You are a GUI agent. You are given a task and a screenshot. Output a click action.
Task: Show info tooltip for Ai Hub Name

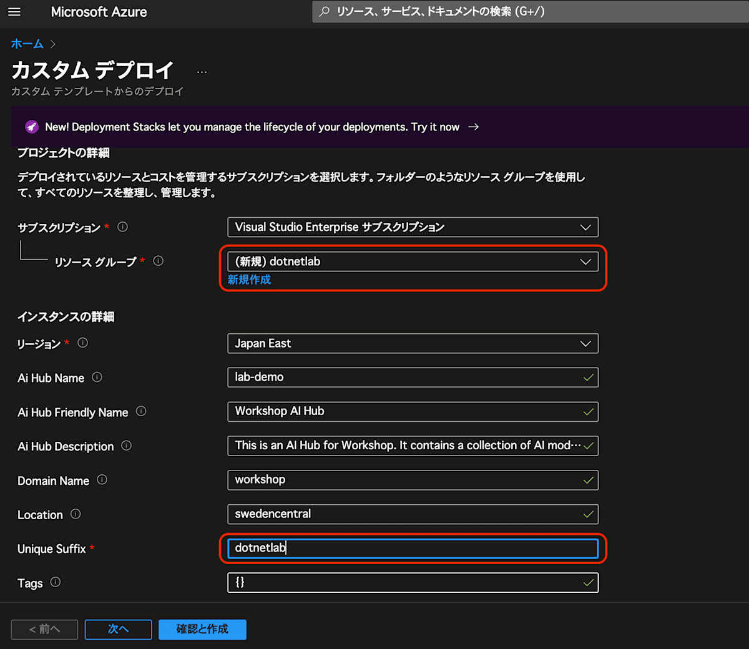[x=97, y=377]
